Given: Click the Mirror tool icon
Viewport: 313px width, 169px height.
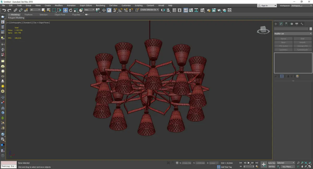Looking at the screenshot, I should click(x=163, y=10).
